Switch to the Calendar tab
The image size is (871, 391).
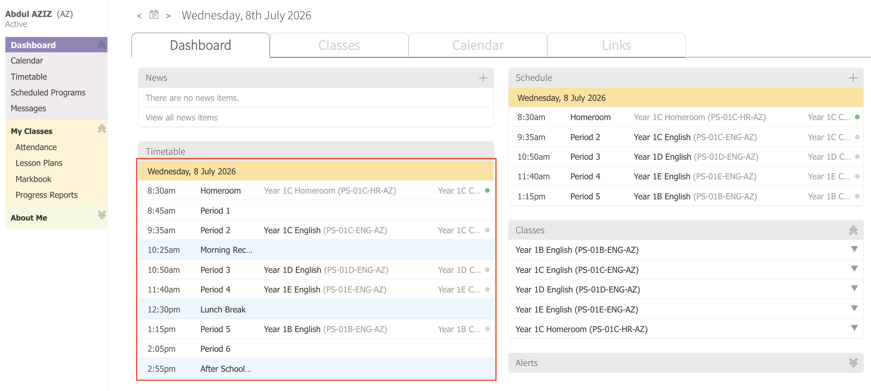pyautogui.click(x=478, y=45)
